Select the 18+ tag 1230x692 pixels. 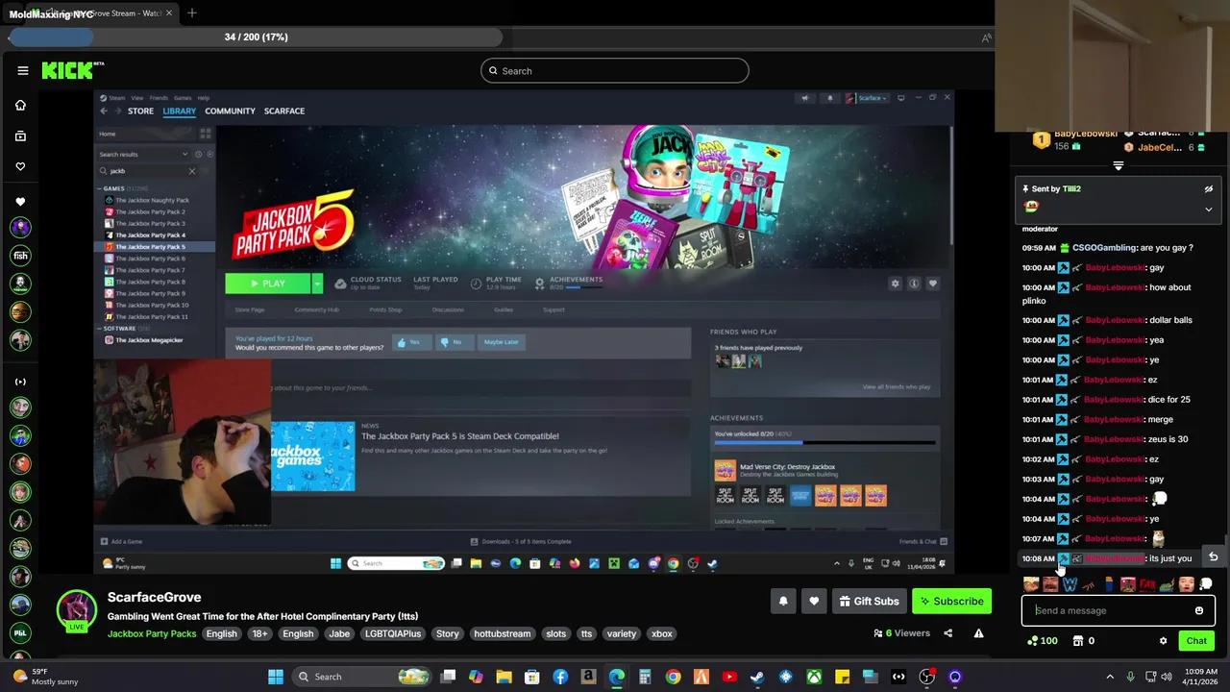click(x=259, y=634)
